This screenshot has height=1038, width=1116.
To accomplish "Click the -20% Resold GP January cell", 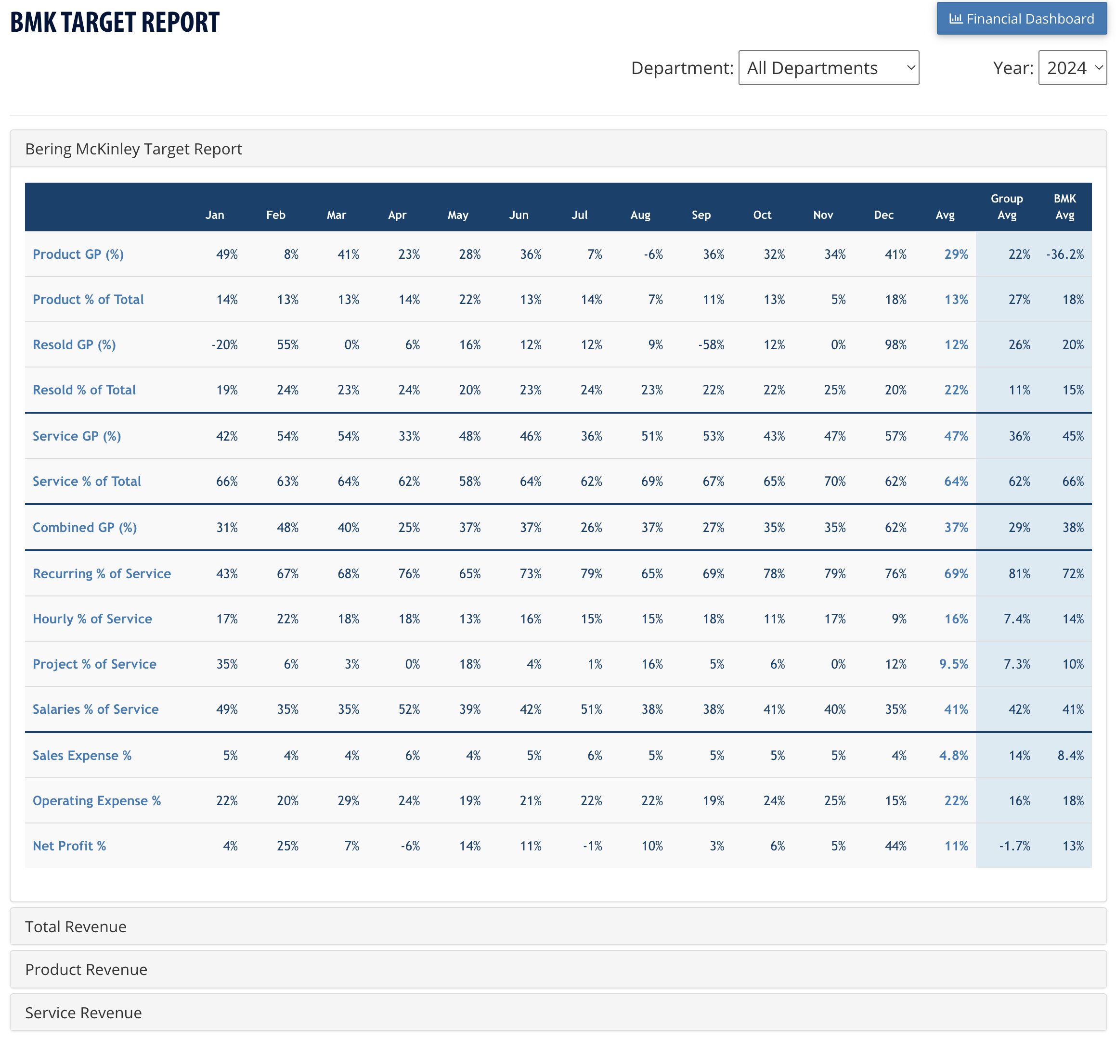I will tap(224, 345).
